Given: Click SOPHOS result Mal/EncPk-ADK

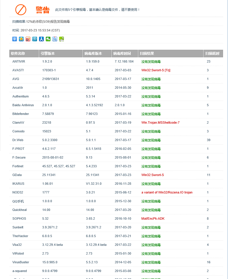Looking at the screenshot, I should pos(153,218).
